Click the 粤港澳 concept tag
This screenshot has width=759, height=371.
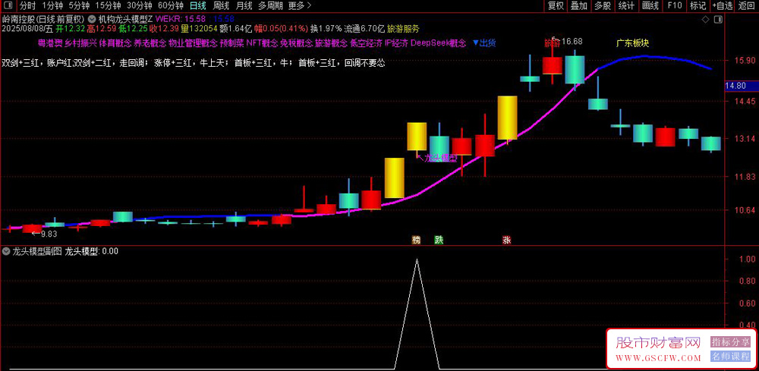coord(52,43)
